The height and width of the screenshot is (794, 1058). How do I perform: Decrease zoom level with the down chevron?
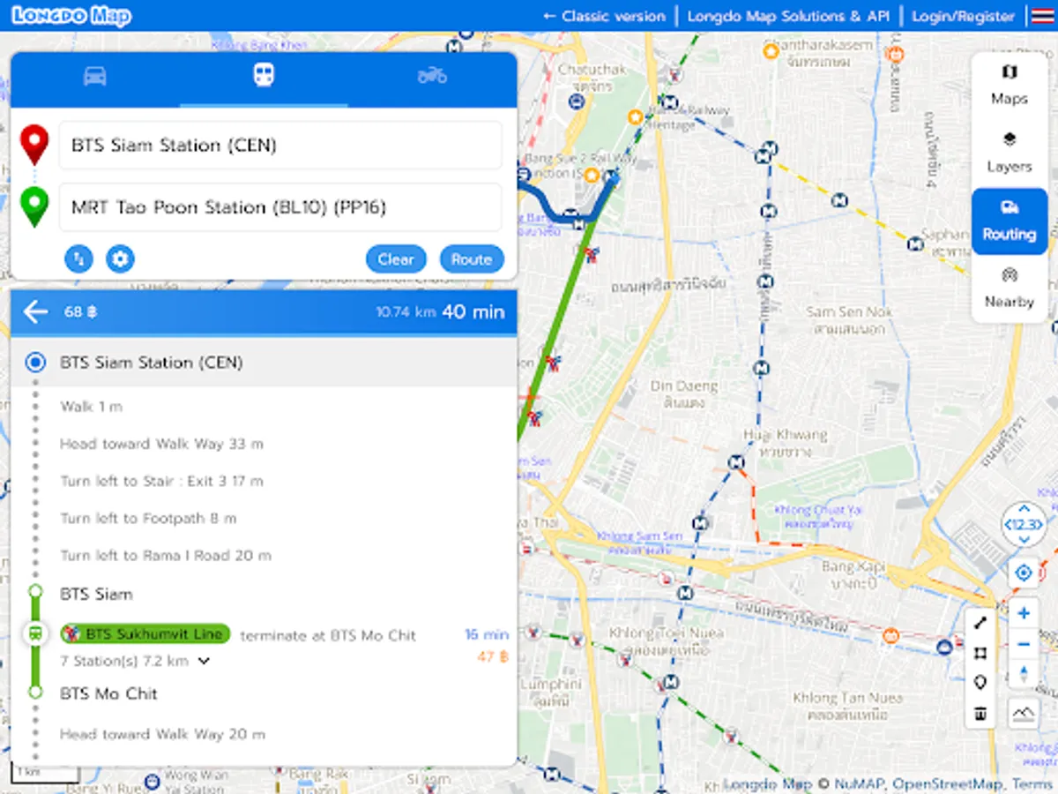tap(1024, 537)
